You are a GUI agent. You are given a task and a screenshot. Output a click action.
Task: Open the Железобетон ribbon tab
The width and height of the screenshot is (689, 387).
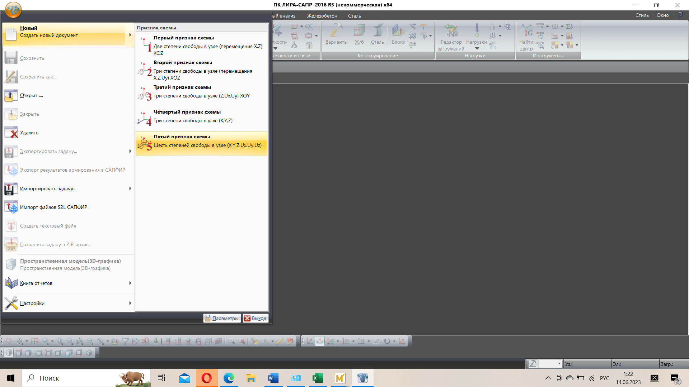(x=322, y=16)
